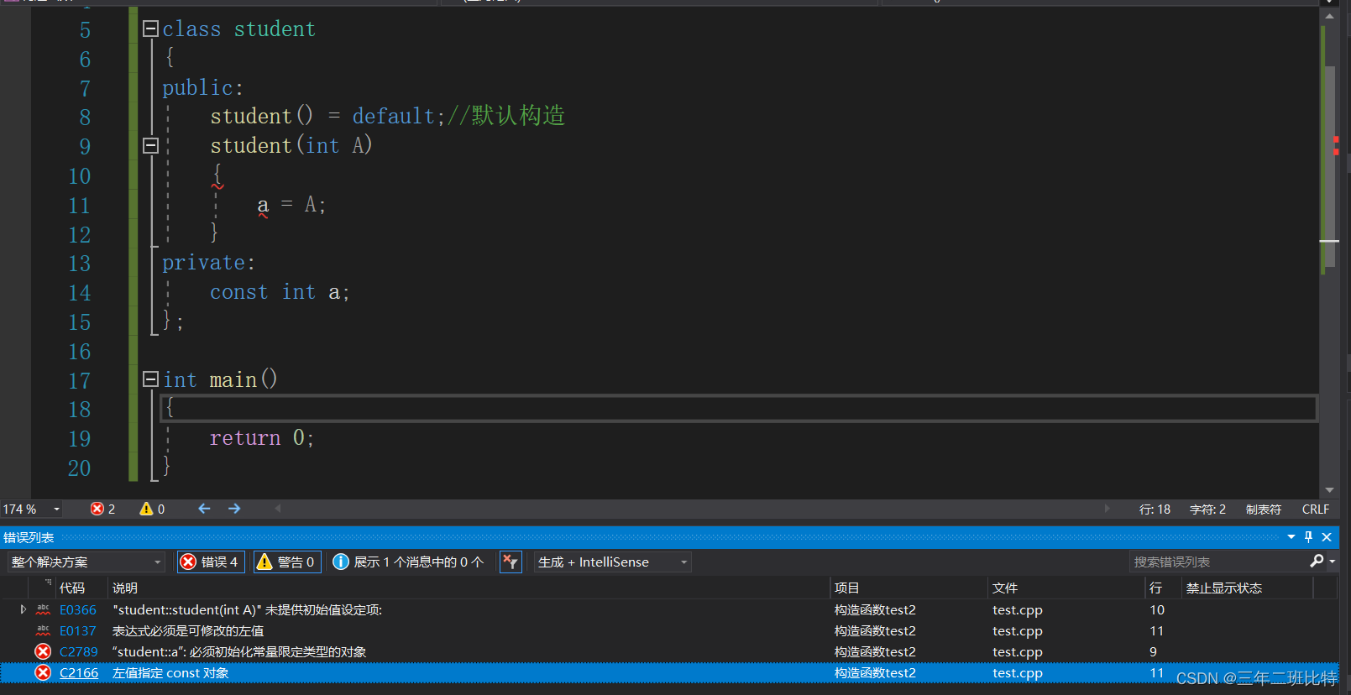Click the CRLF line ending indicator
1351x695 pixels.
(1315, 509)
